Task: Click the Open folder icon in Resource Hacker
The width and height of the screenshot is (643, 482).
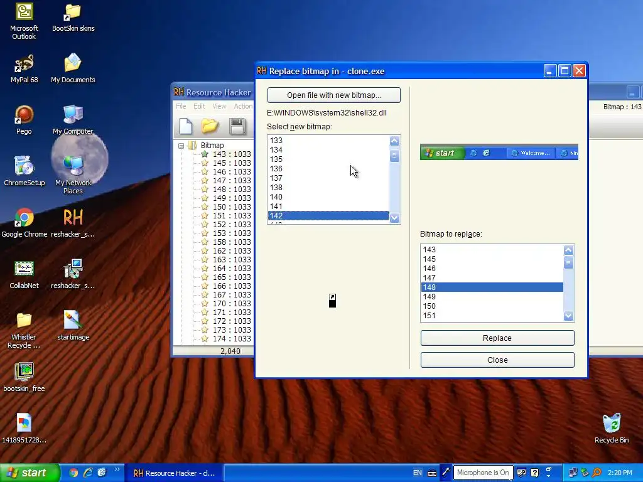Action: (210, 126)
